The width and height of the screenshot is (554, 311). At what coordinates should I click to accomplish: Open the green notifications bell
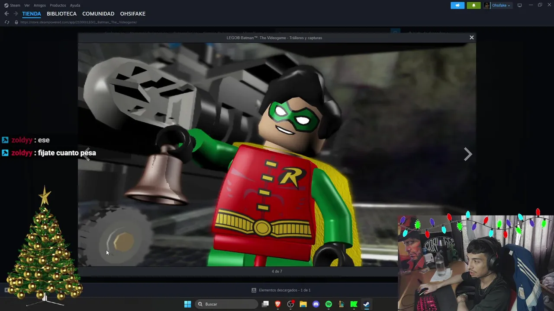click(x=473, y=5)
